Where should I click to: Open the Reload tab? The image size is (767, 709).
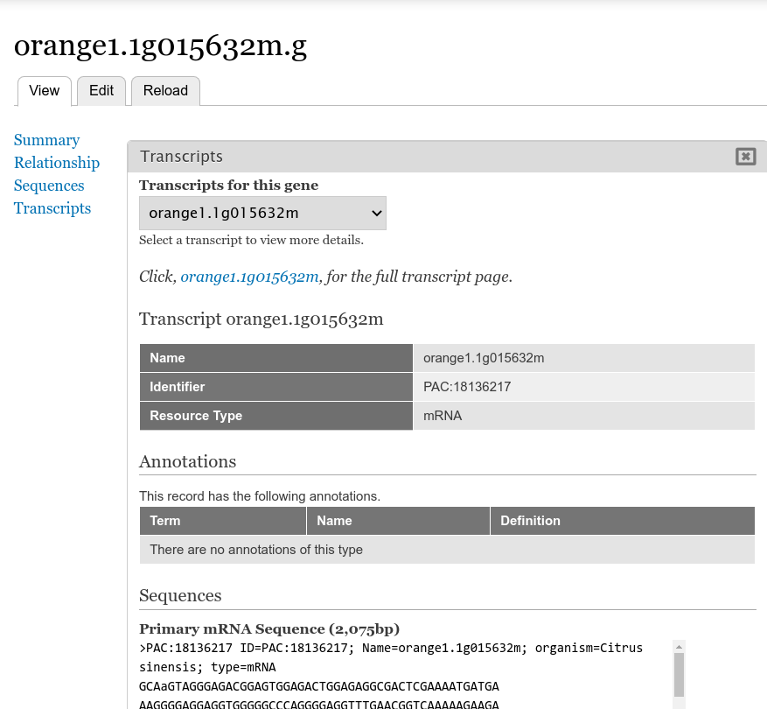165,91
